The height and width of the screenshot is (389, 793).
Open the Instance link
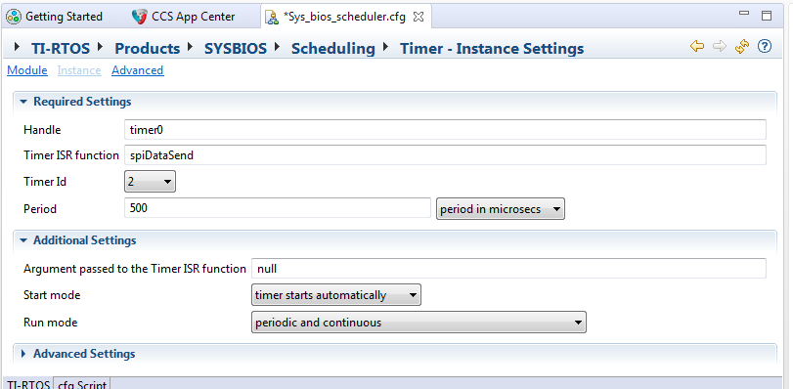tap(79, 70)
